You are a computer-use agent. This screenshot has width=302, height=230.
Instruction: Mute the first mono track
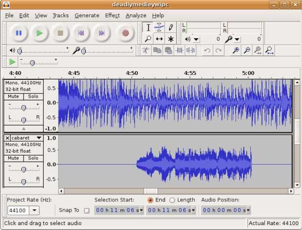(x=13, y=96)
